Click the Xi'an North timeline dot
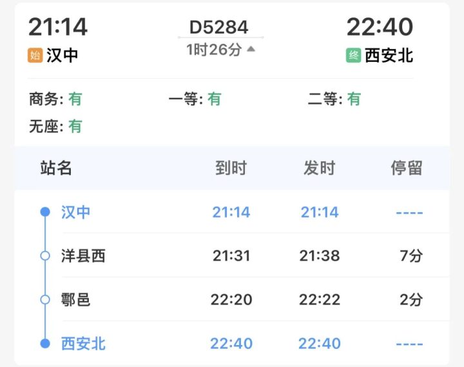 tap(44, 343)
